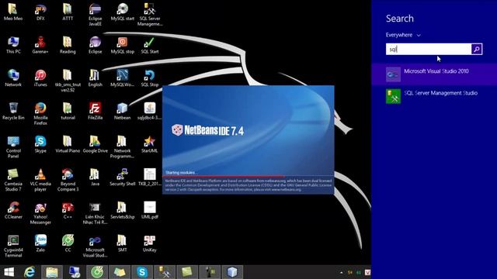The height and width of the screenshot is (279, 497).
Task: Open the Recycle Bin
Action: 13,111
